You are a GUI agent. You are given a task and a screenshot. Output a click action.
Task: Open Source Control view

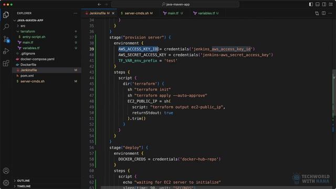coord(6,39)
